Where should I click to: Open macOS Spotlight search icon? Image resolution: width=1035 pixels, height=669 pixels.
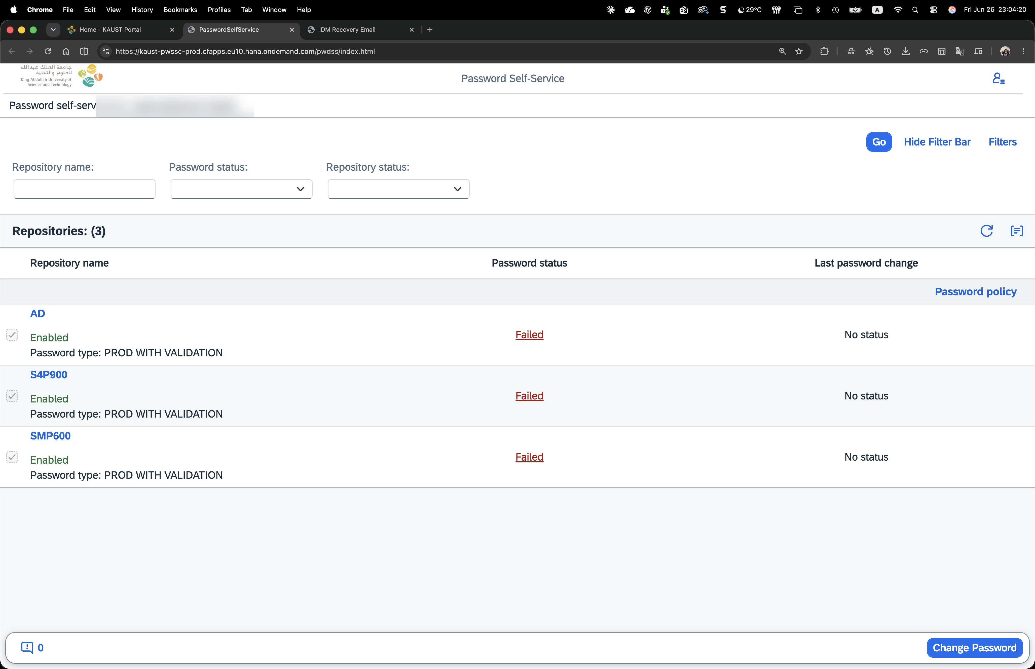click(915, 10)
